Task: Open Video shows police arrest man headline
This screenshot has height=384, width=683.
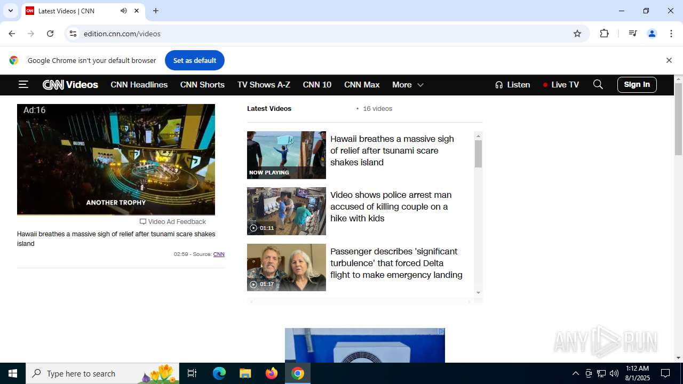Action: pos(391,206)
